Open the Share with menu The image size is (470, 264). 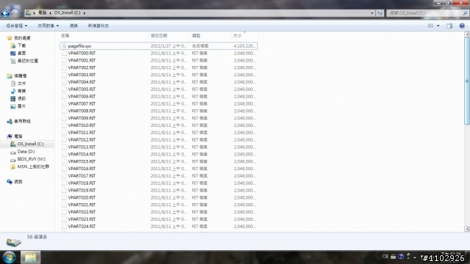click(48, 26)
